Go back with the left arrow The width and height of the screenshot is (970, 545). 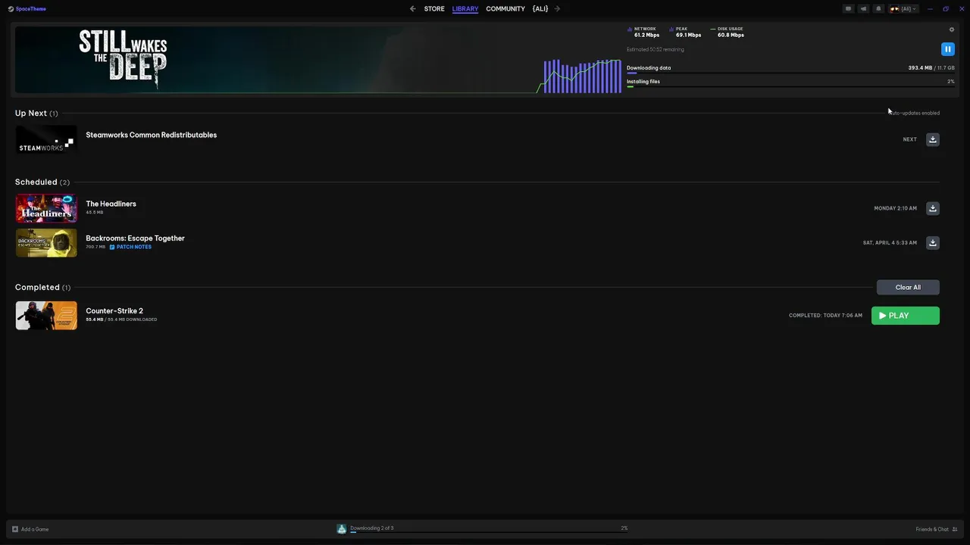click(x=412, y=9)
